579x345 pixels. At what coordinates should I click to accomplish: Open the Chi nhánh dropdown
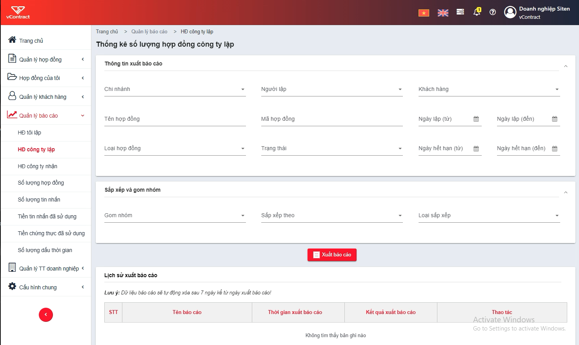pyautogui.click(x=175, y=89)
